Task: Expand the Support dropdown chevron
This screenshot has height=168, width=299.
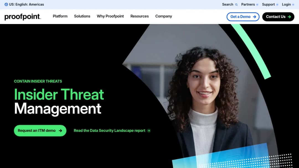Action: point(277,5)
